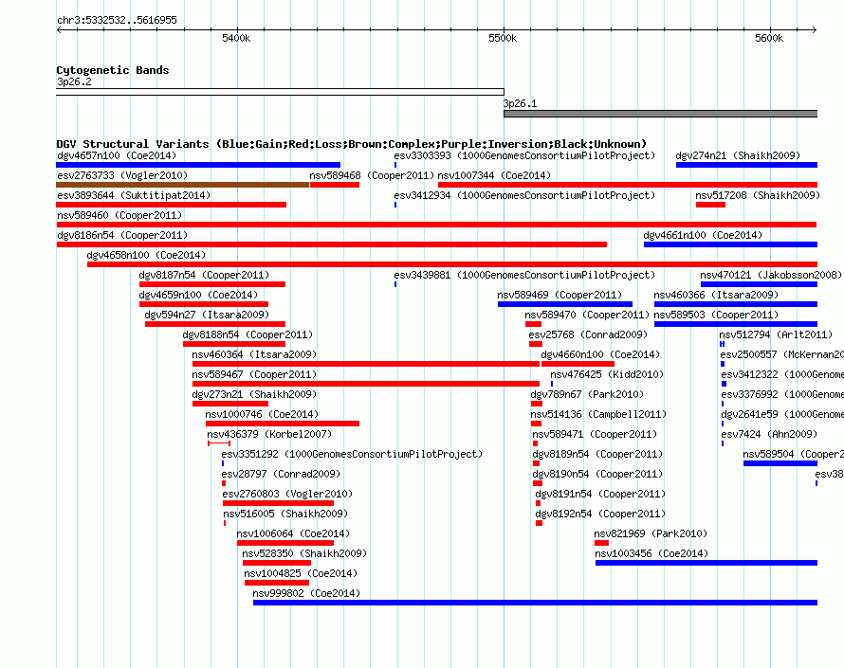Click nsv516005 (Shaikh2009) label

coord(285,515)
